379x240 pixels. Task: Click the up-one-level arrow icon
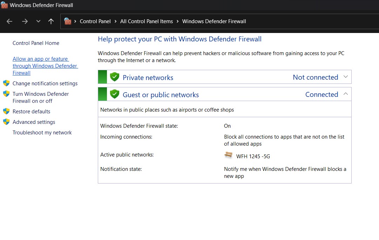point(51,21)
